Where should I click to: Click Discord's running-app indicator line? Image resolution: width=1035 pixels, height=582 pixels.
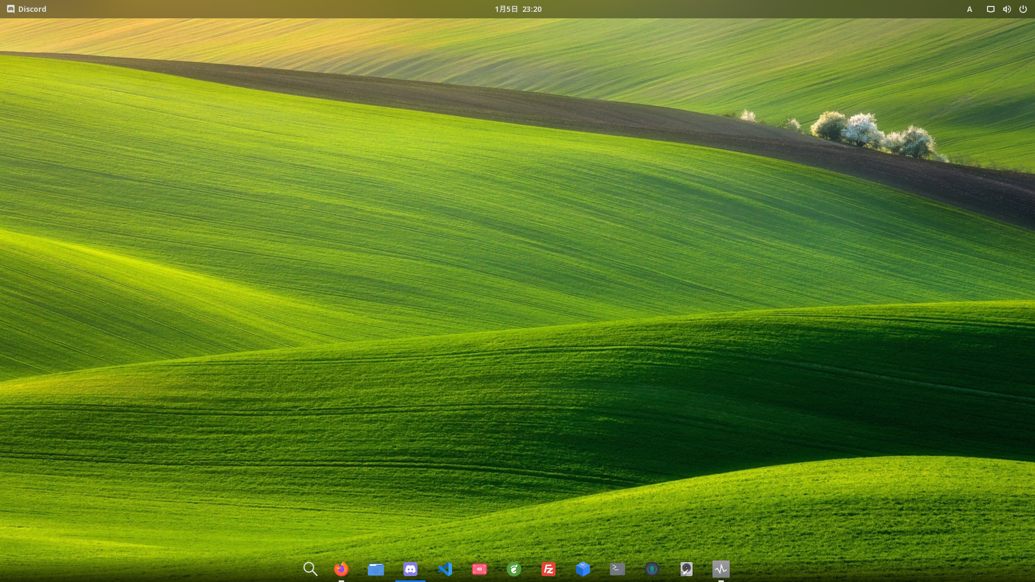coord(410,581)
